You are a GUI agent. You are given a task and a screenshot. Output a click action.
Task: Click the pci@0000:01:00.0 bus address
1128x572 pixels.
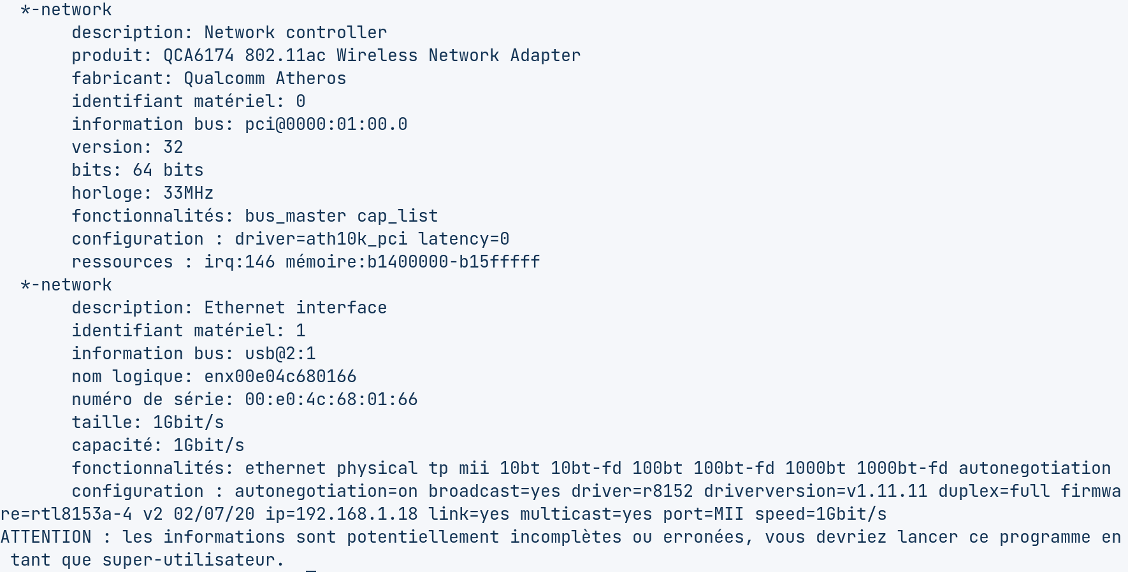click(326, 124)
